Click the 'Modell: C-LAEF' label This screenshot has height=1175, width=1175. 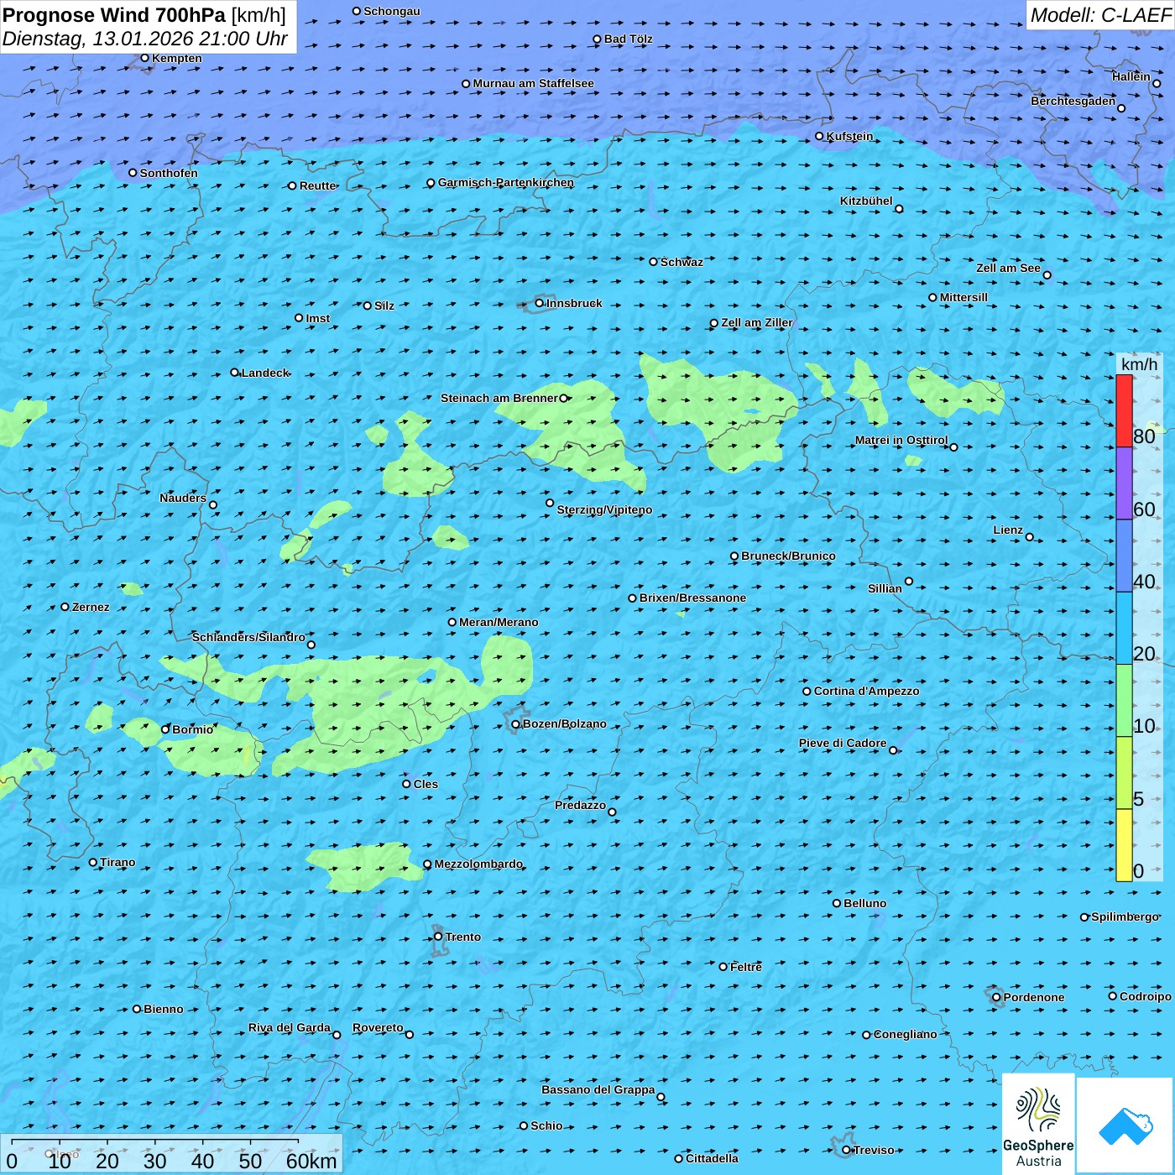pos(1100,15)
